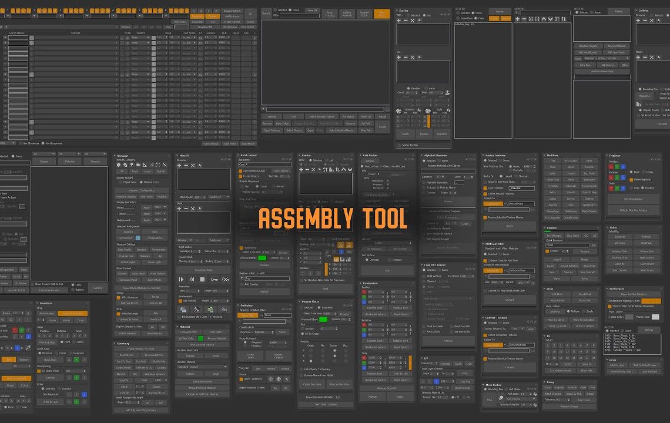Open the alphabet letter dropdown in Alphabet Renamer
Viewport: 670px width, 423px height.
[439, 177]
